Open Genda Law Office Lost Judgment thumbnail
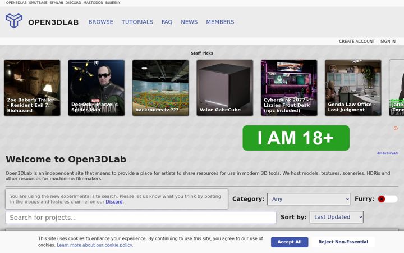 click(353, 88)
